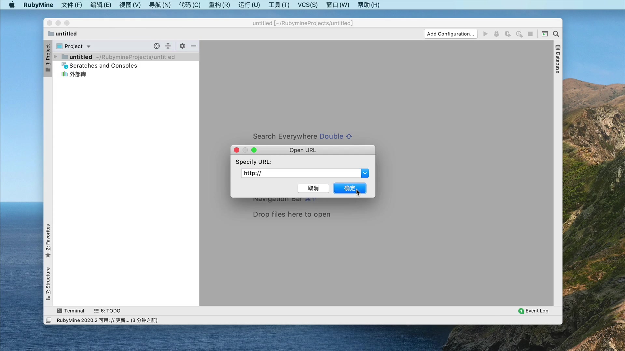Open Search Everywhere via the magnifier icon
Image resolution: width=625 pixels, height=351 pixels.
point(556,34)
